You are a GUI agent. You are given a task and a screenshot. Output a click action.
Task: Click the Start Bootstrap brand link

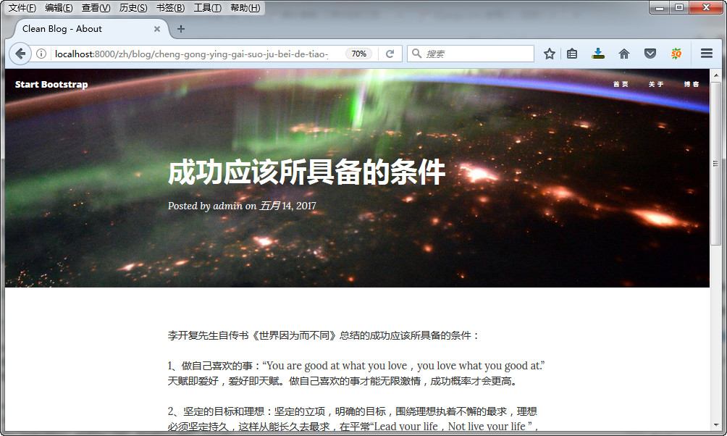pos(51,85)
